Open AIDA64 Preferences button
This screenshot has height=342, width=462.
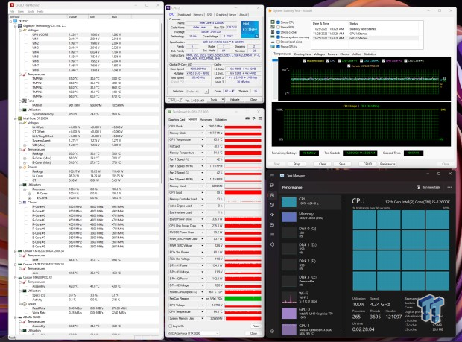pyautogui.click(x=387, y=164)
